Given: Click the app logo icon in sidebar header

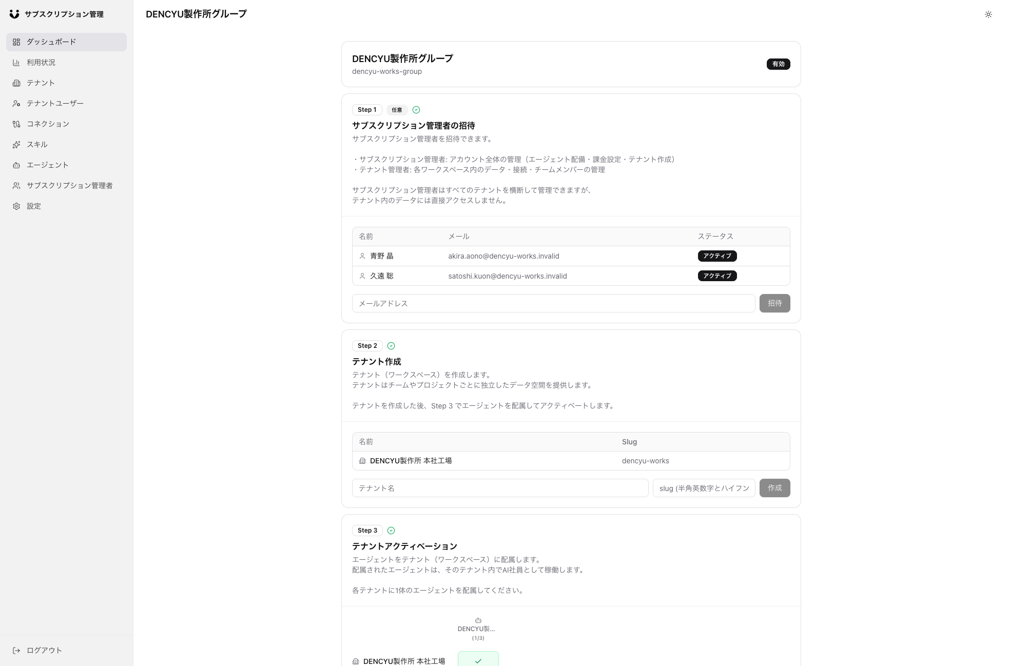Looking at the screenshot, I should tap(14, 14).
